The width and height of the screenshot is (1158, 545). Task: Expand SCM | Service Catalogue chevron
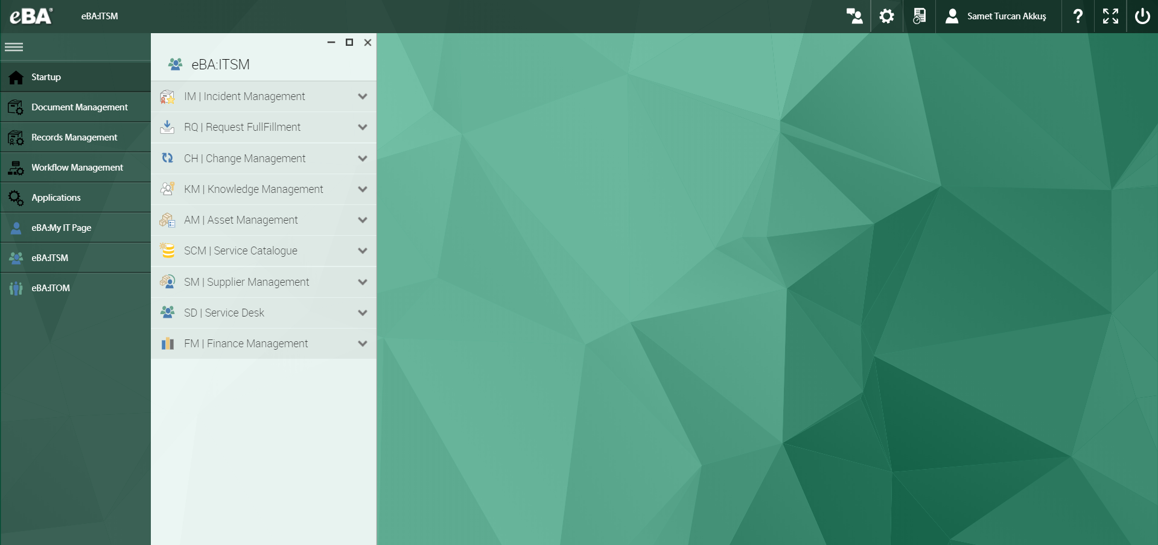363,251
